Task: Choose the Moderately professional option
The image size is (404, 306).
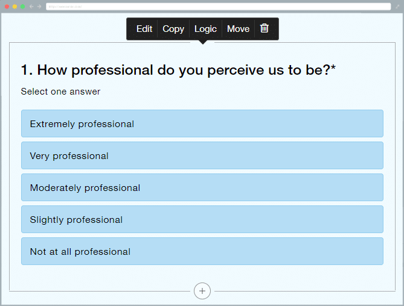Action: pyautogui.click(x=202, y=187)
